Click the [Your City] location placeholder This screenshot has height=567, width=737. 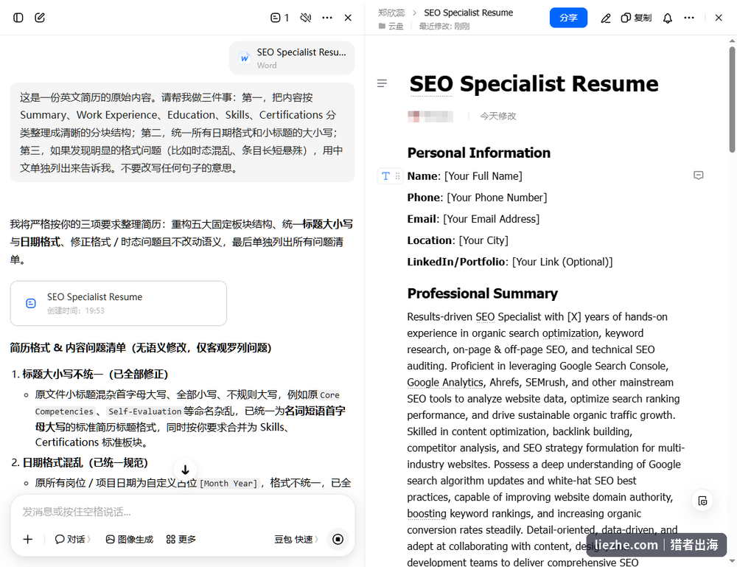pyautogui.click(x=483, y=240)
